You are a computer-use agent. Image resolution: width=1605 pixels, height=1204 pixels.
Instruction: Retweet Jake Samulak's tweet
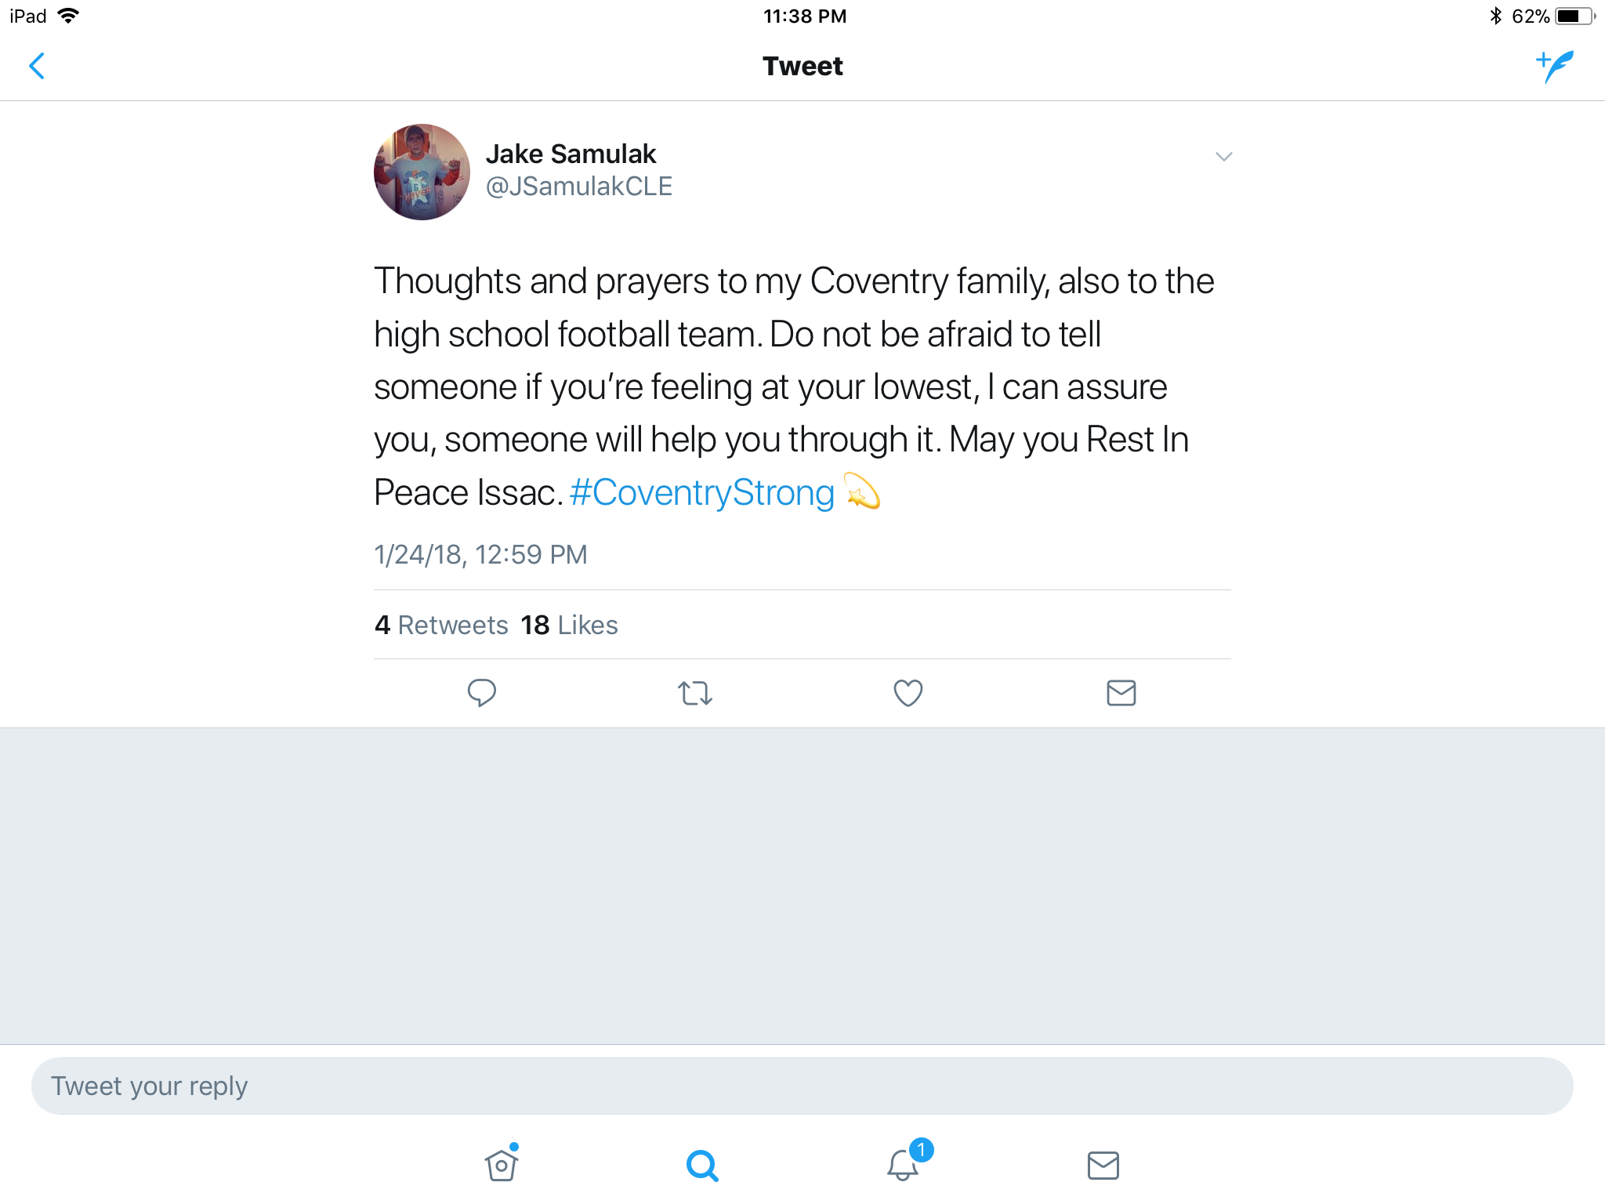pos(694,693)
